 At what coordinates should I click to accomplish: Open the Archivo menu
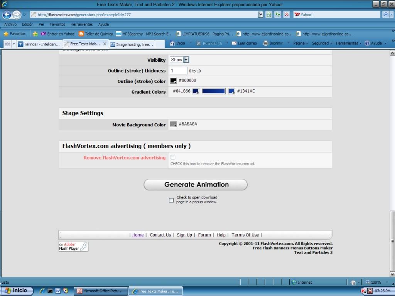pyautogui.click(x=10, y=24)
